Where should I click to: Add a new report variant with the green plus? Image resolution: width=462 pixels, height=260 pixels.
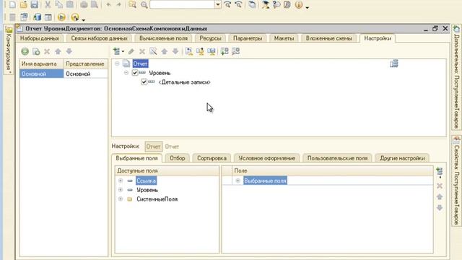[x=25, y=51]
